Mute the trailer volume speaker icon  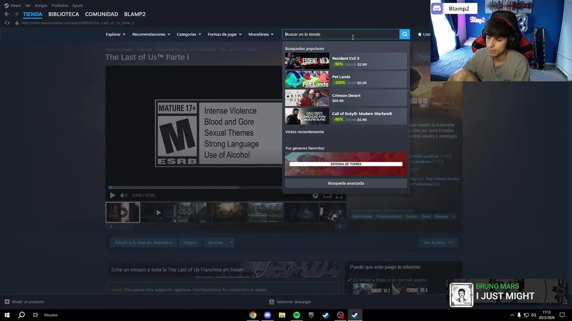tap(124, 195)
